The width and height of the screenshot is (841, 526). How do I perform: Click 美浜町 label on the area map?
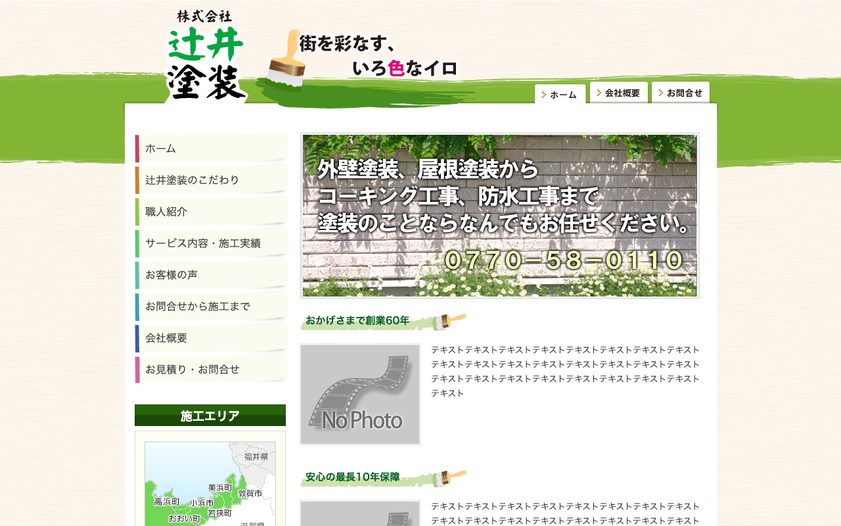click(220, 488)
